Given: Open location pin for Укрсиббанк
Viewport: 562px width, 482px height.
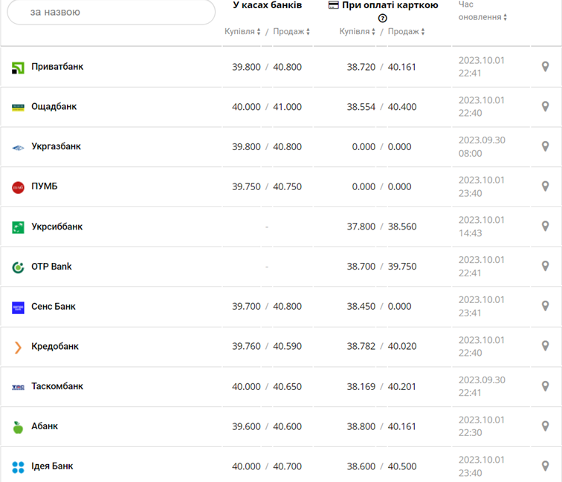Looking at the screenshot, I should point(545,227).
